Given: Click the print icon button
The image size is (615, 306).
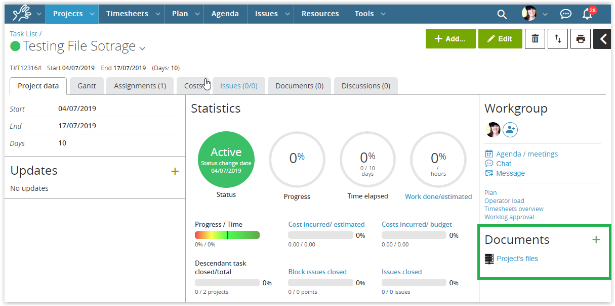Looking at the screenshot, I should (581, 39).
